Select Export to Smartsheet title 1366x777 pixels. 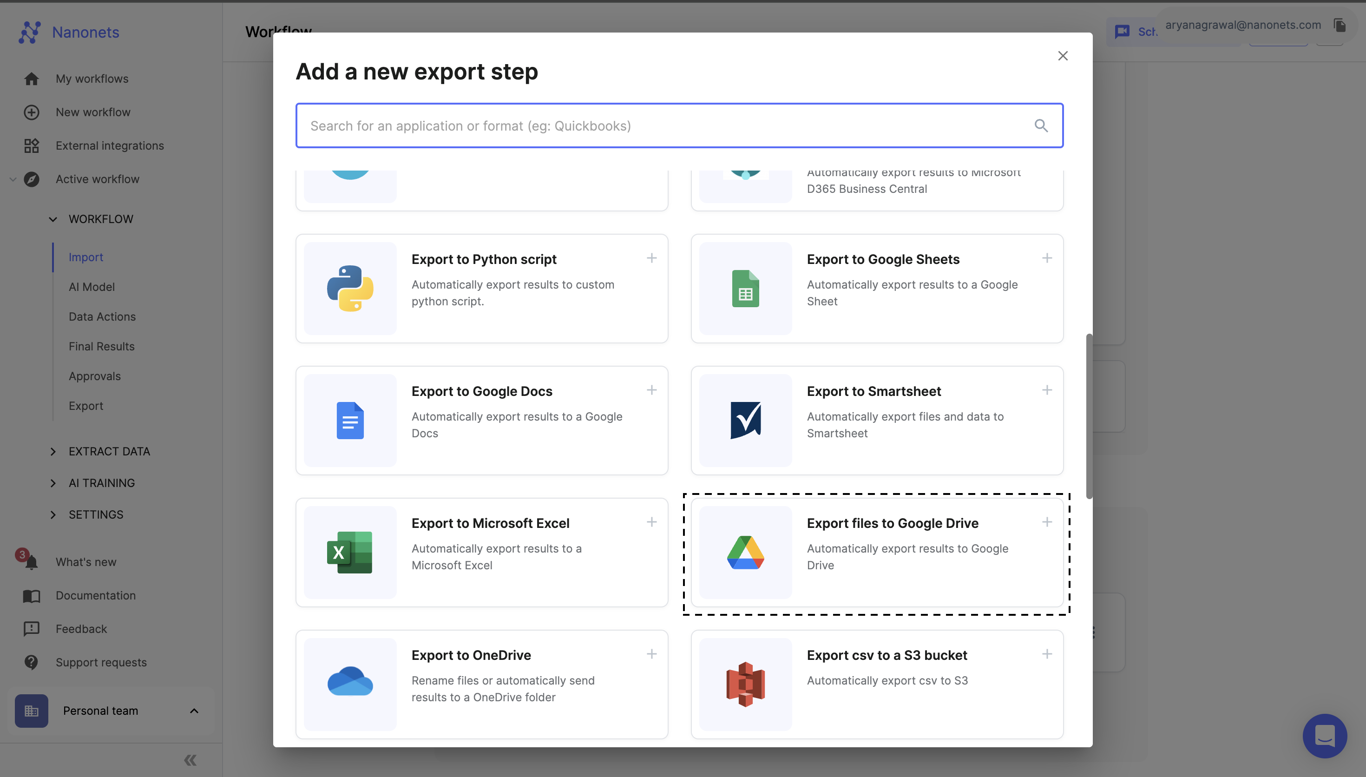pos(873,391)
